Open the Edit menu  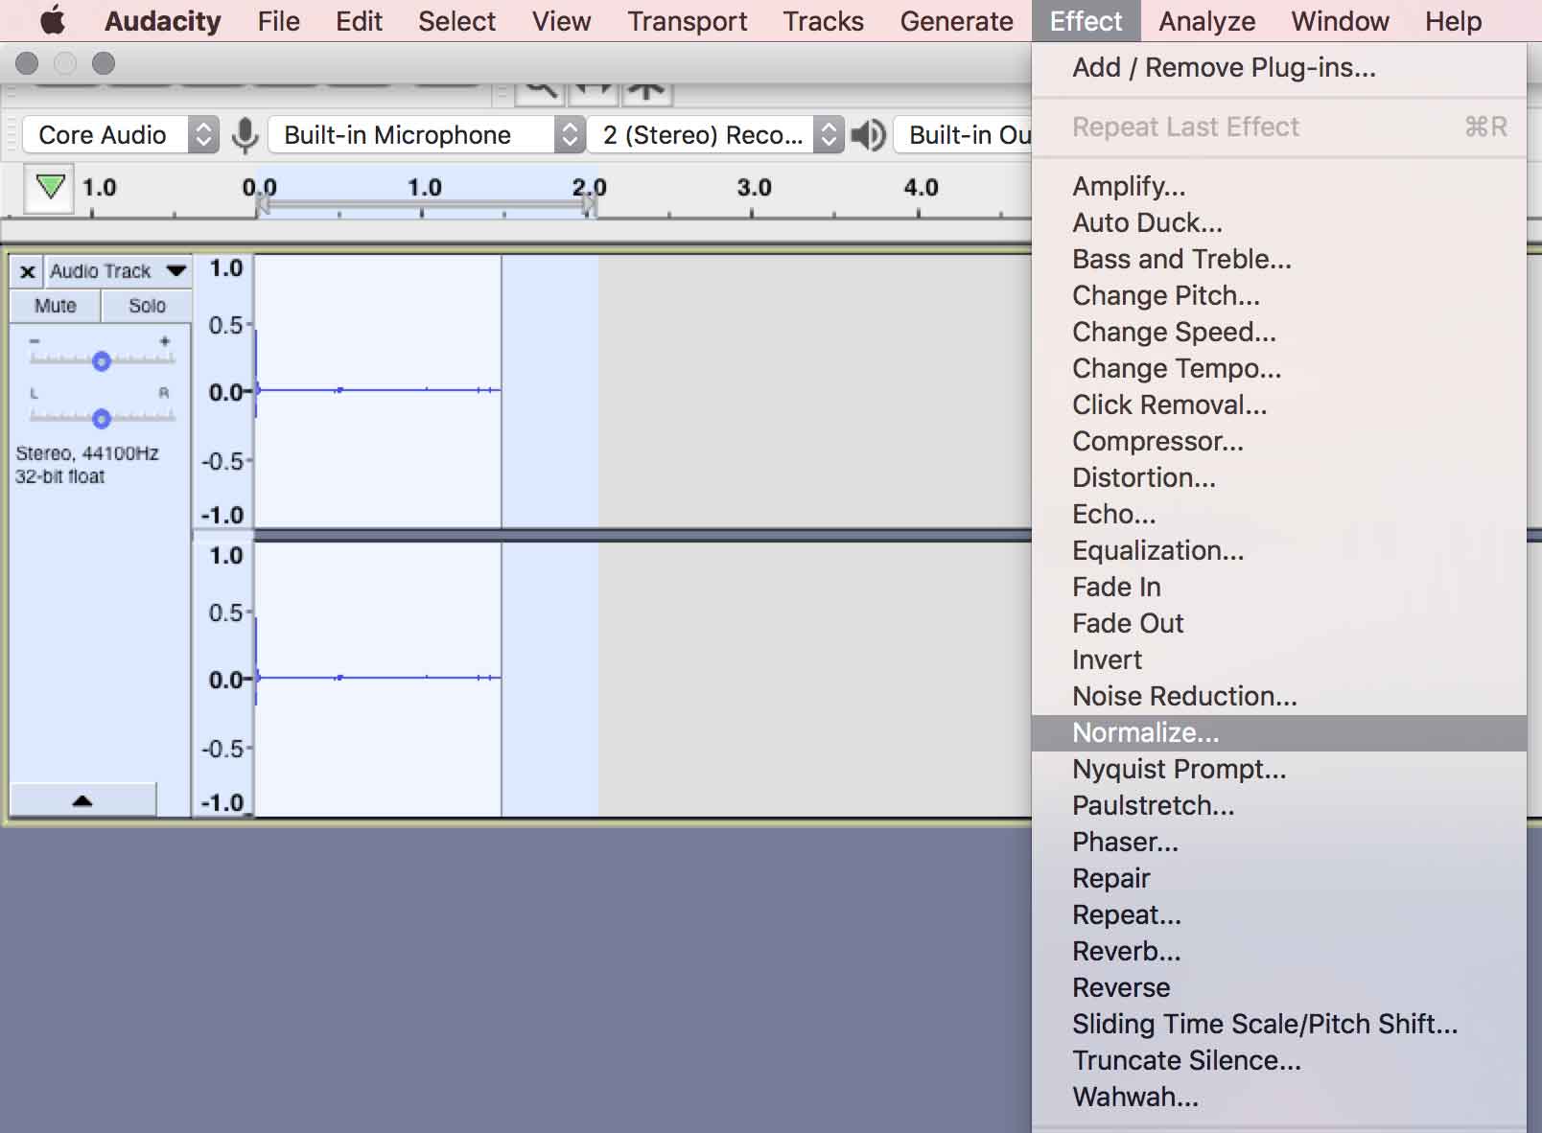359,21
